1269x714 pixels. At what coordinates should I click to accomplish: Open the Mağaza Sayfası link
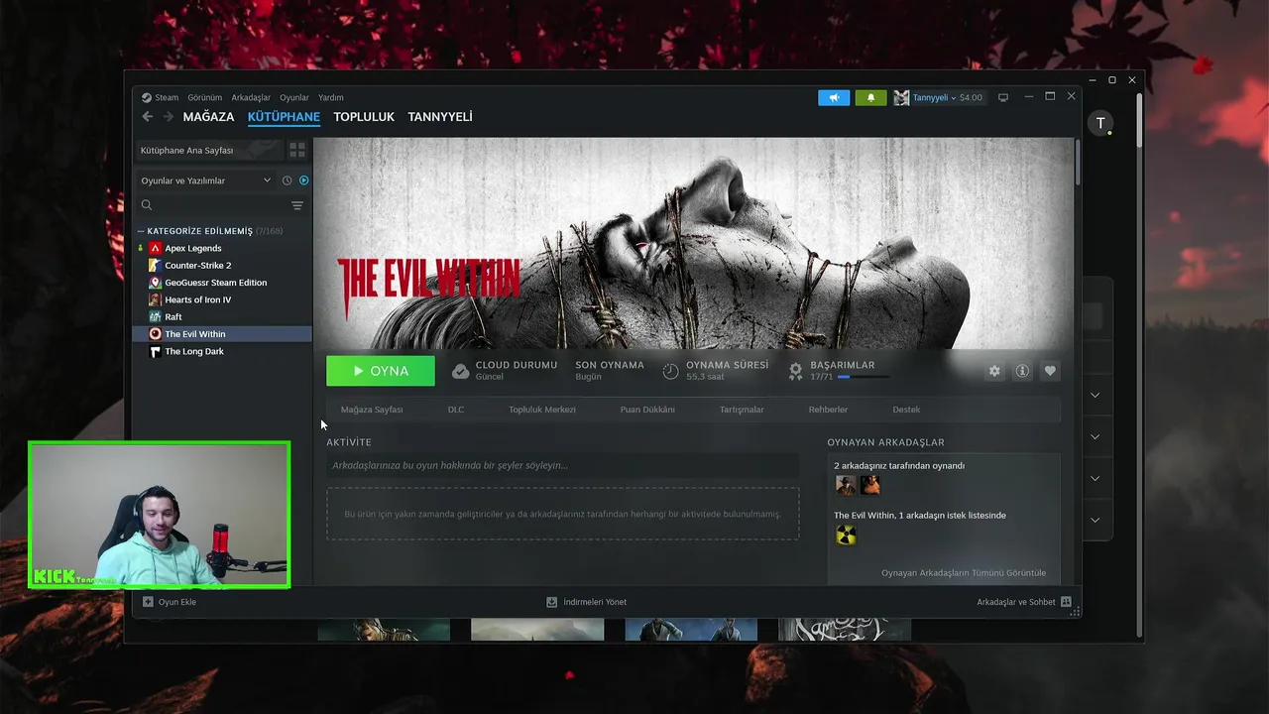coord(372,410)
